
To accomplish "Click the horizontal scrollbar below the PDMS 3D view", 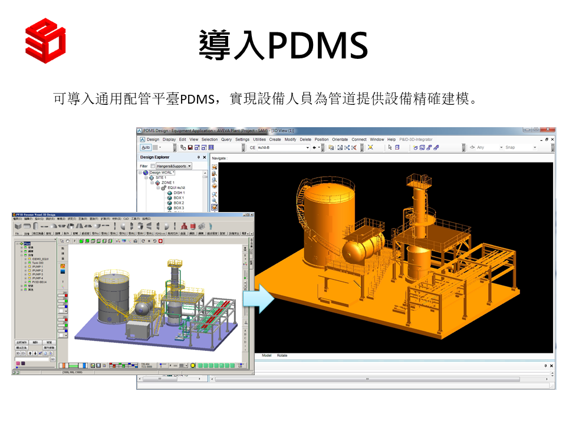I will [x=367, y=379].
